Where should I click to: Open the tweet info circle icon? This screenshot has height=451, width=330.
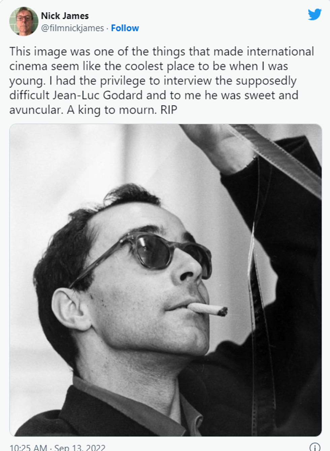point(315,447)
